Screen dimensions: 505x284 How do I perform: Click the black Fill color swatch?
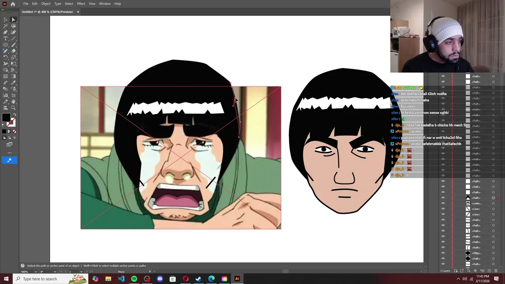point(6,117)
